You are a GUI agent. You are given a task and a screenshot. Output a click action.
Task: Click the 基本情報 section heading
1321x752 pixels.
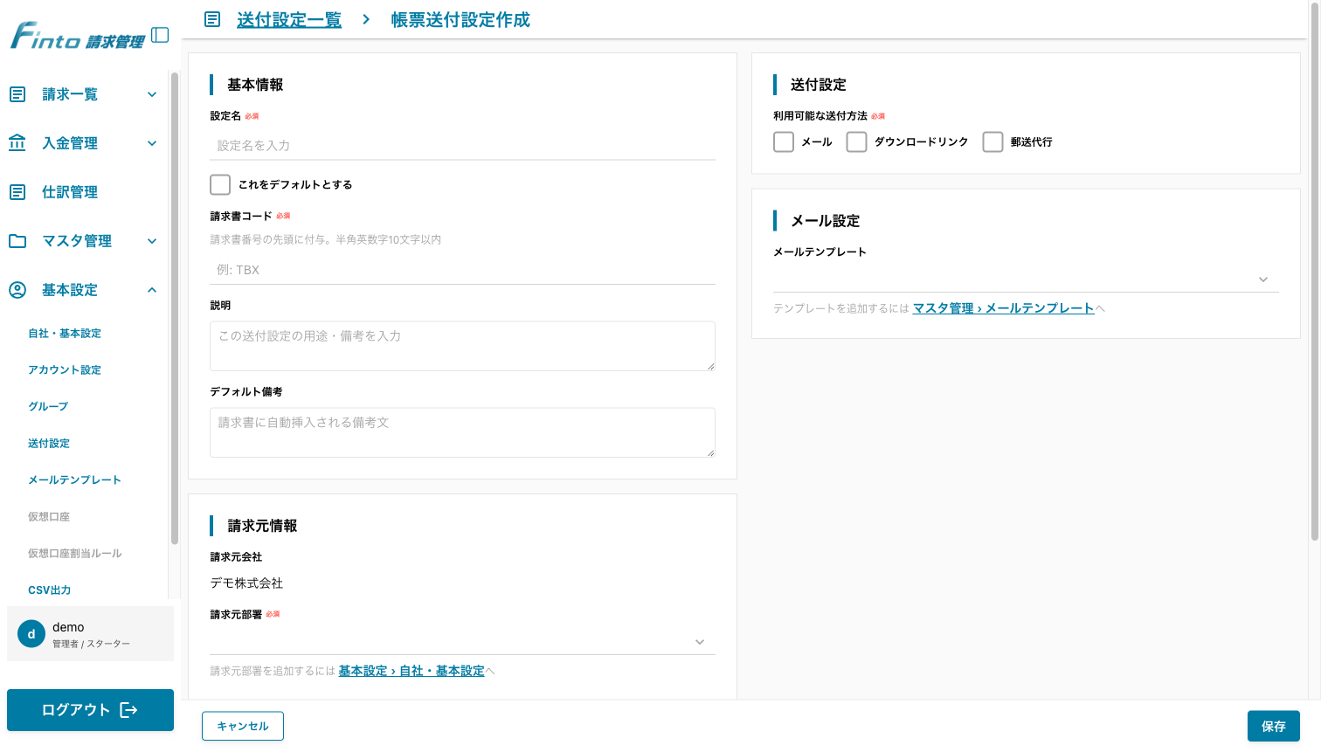(255, 85)
